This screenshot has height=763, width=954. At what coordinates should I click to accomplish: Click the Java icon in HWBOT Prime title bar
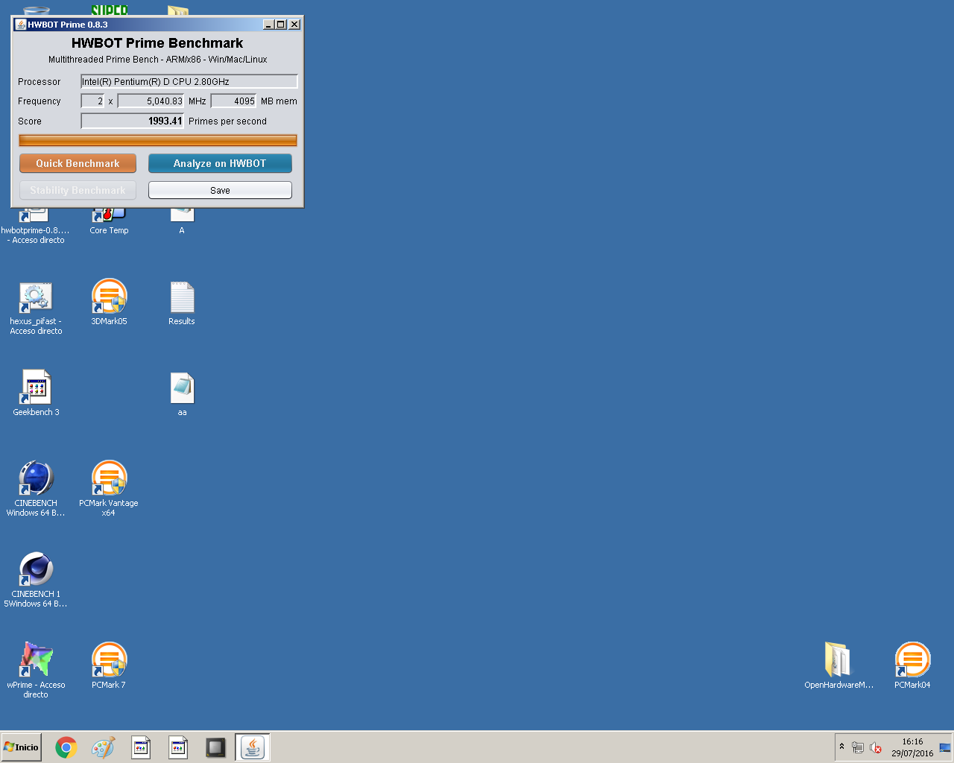(x=21, y=25)
